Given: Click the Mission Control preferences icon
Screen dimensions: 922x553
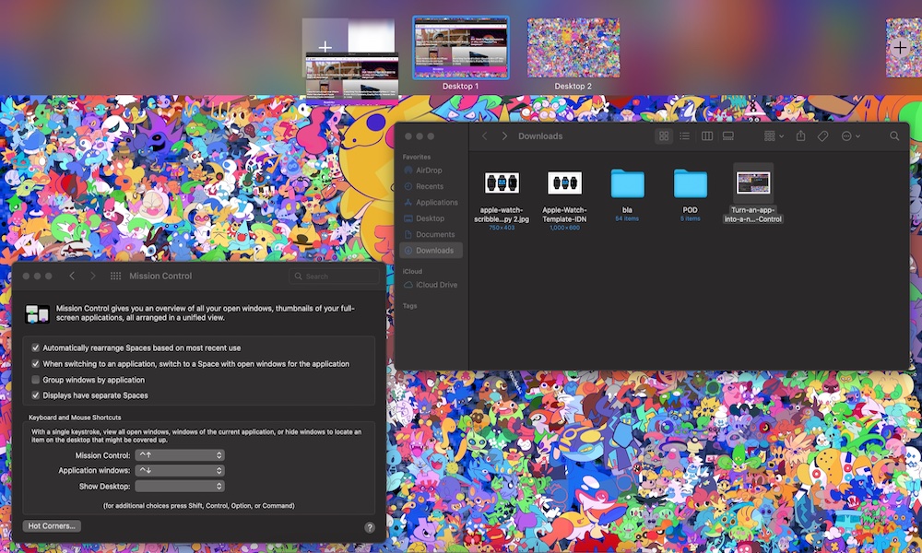Looking at the screenshot, I should (x=37, y=313).
